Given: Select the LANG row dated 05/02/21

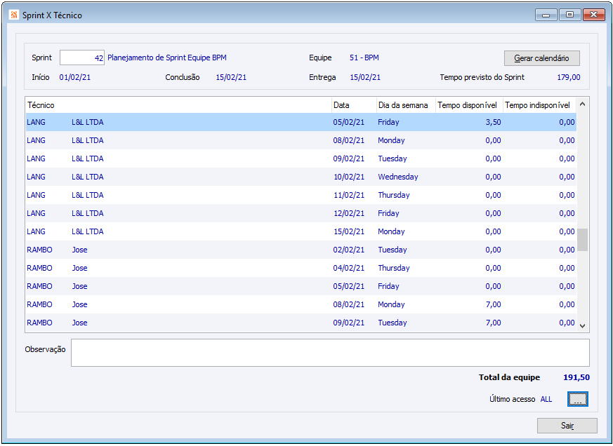Looking at the screenshot, I should click(x=301, y=122).
